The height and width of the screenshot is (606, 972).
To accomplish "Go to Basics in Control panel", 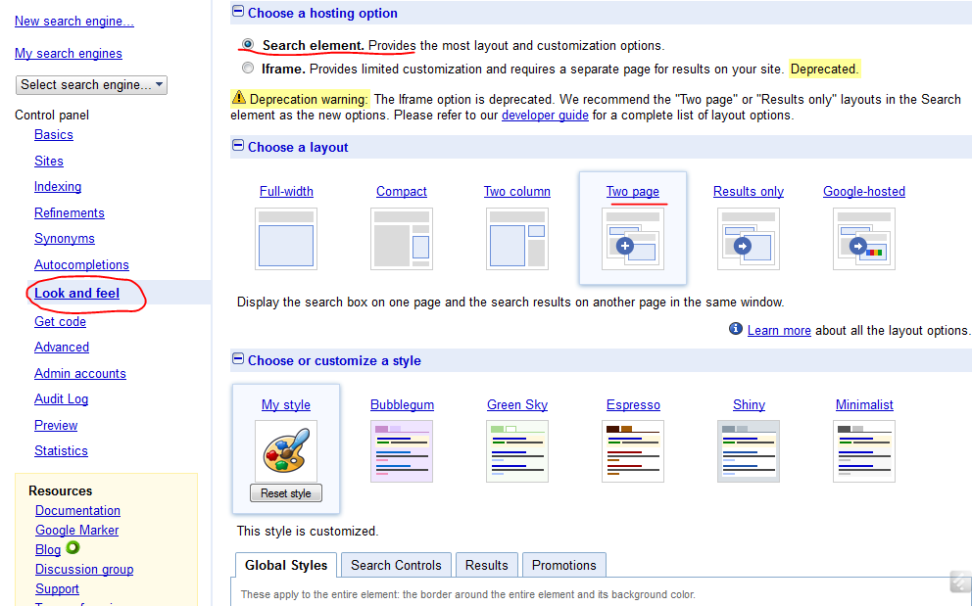I will point(54,134).
